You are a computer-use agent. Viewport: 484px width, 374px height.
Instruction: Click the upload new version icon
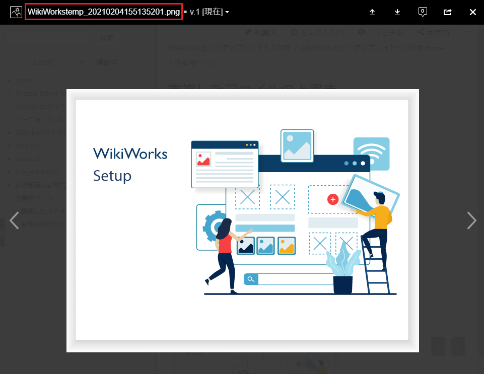pos(372,12)
